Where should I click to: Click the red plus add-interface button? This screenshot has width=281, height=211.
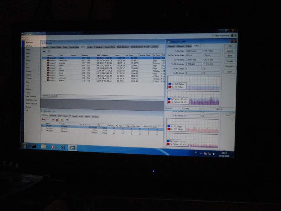pyautogui.click(x=43, y=120)
